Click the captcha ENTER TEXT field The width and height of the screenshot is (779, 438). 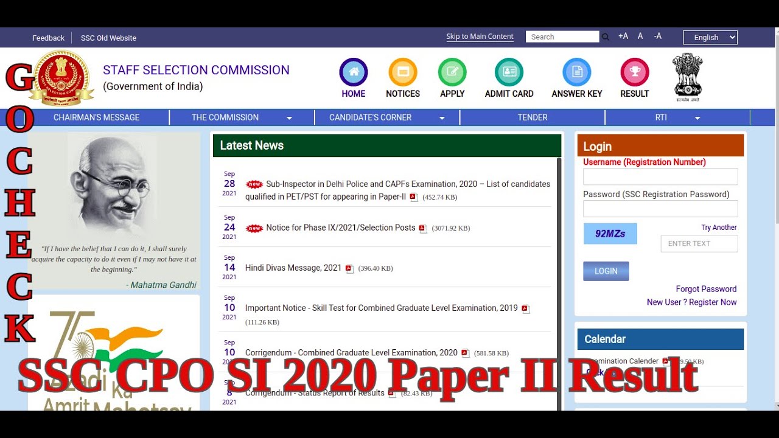pos(699,243)
